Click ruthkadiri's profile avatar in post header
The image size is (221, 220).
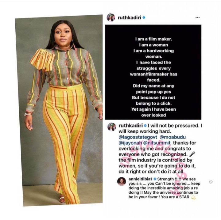point(111,17)
